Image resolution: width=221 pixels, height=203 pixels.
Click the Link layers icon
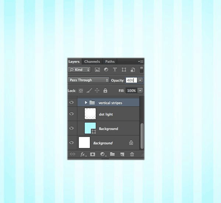click(x=73, y=154)
